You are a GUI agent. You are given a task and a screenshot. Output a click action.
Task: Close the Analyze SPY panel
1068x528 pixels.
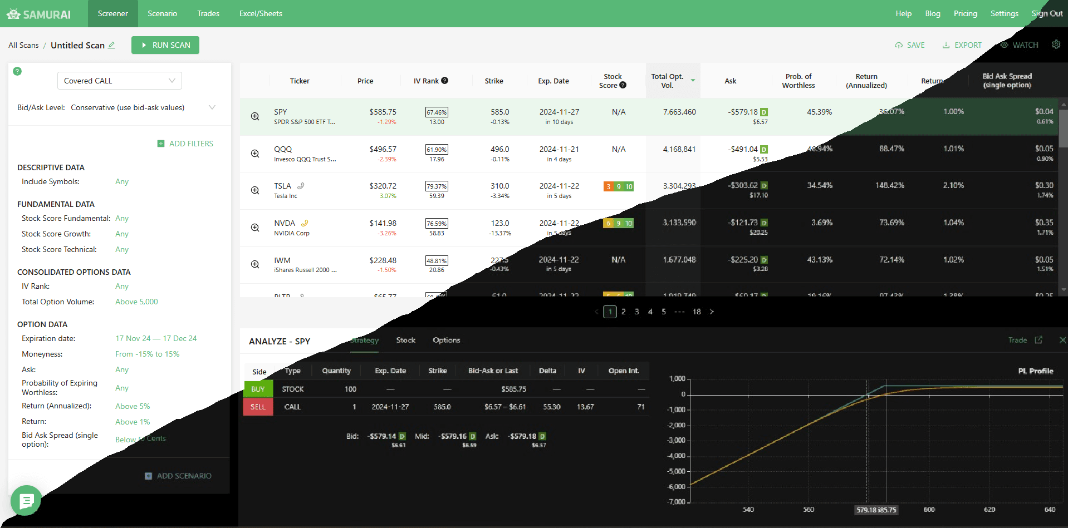coord(1062,340)
